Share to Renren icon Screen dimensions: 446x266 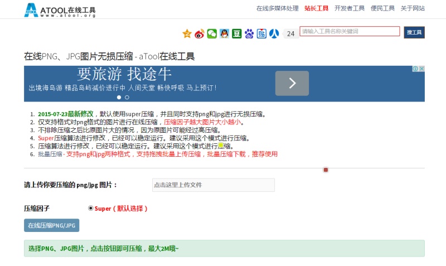274,33
